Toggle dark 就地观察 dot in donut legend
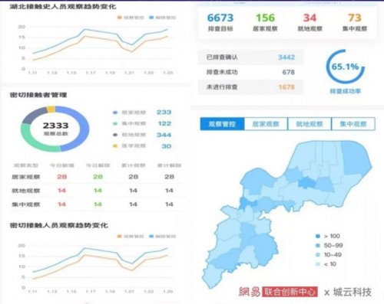The image size is (384, 304). (115, 135)
